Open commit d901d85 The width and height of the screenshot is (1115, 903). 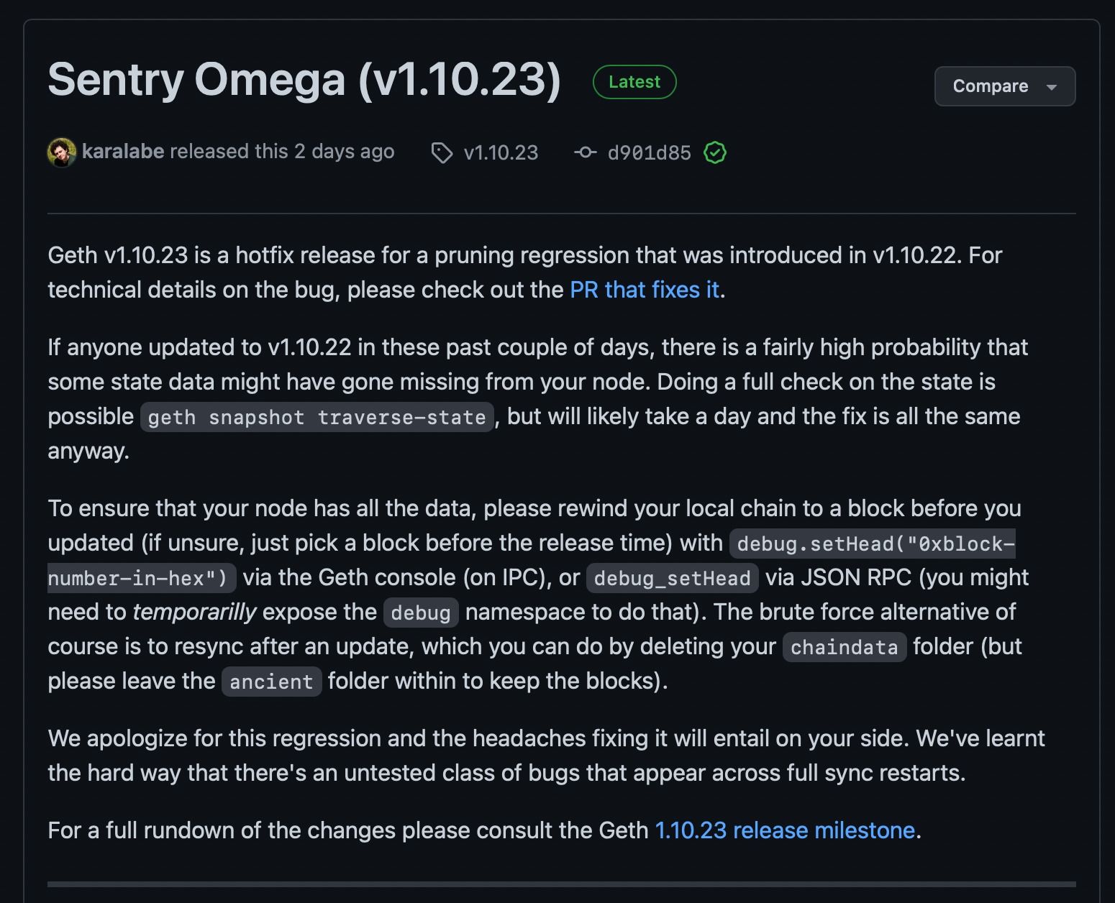tap(649, 152)
